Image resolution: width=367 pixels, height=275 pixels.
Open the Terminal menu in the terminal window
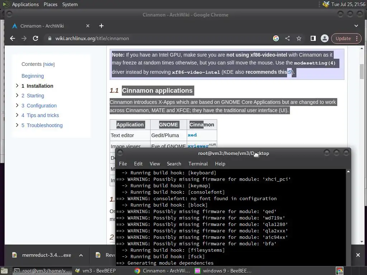pyautogui.click(x=198, y=164)
